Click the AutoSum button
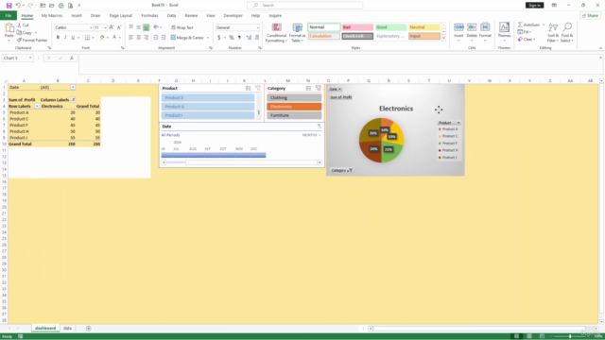Image resolution: width=605 pixels, height=340 pixels. [528, 25]
